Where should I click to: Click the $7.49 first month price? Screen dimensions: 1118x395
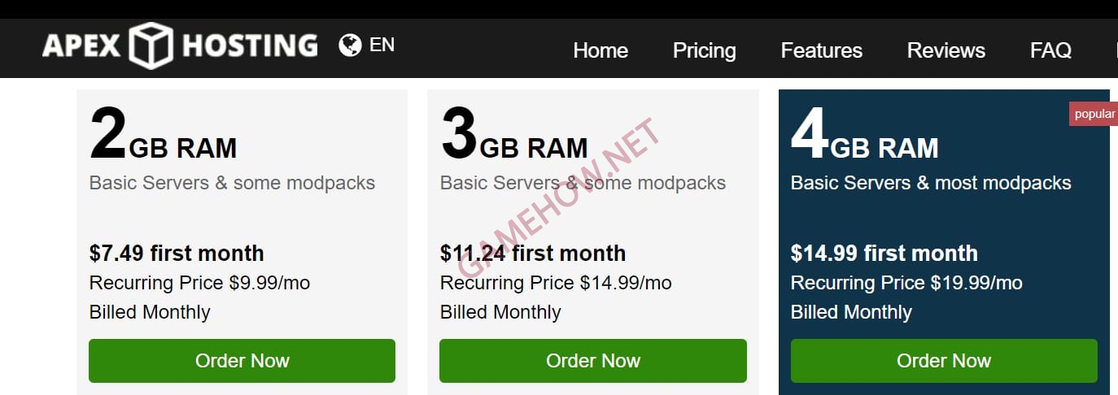(177, 253)
